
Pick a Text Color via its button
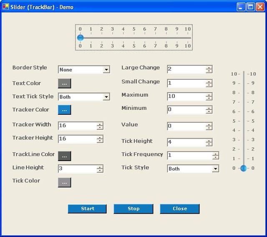point(65,83)
